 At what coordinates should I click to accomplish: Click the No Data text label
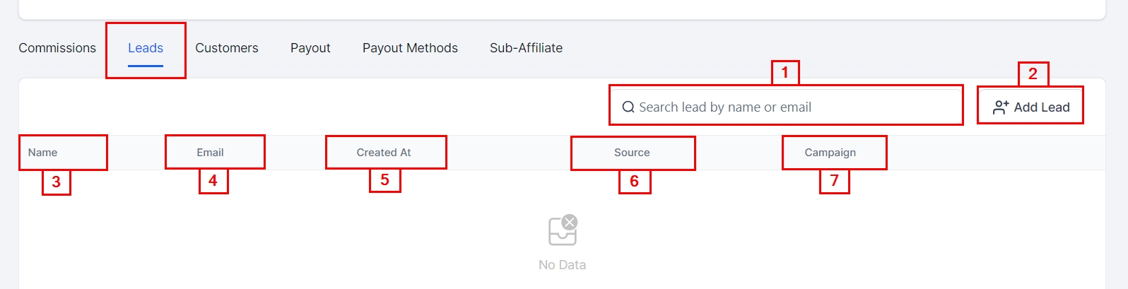562,265
